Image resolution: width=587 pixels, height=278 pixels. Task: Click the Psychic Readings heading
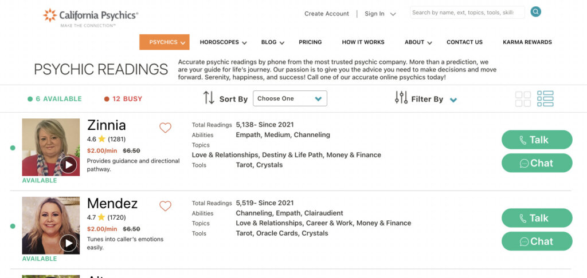101,70
